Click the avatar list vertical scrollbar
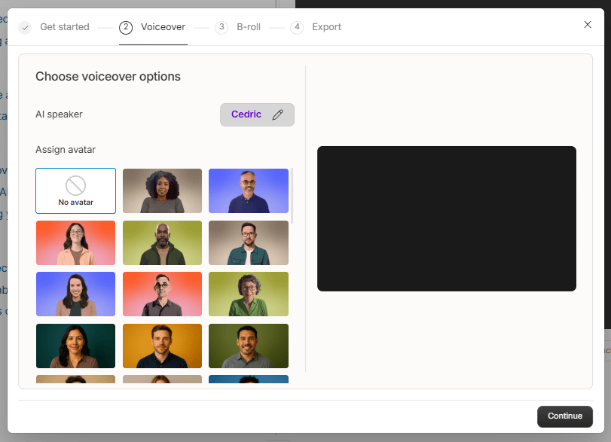The width and height of the screenshot is (611, 442). click(292, 196)
